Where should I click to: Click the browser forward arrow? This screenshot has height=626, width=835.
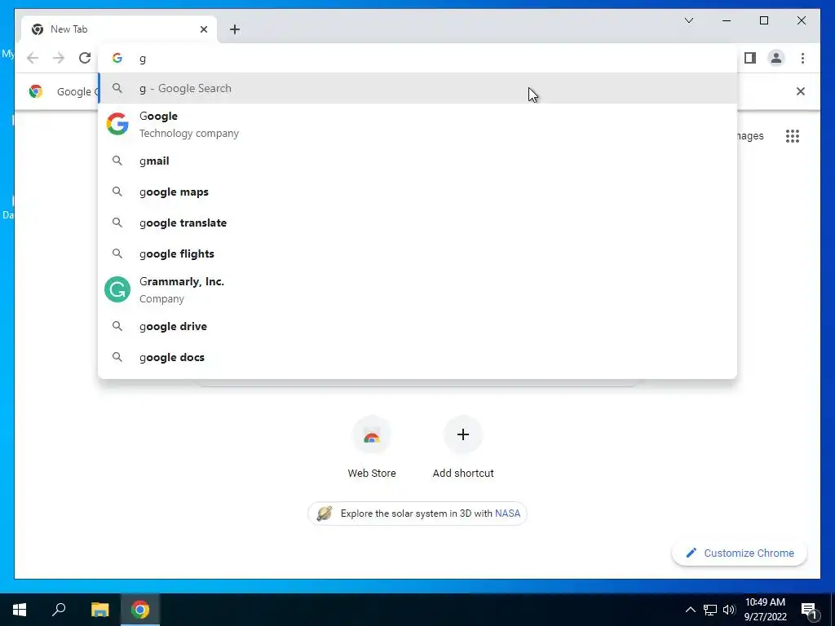point(59,58)
